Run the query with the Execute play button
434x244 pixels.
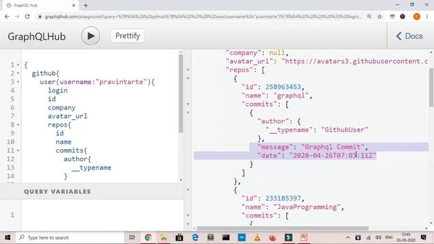tap(90, 36)
